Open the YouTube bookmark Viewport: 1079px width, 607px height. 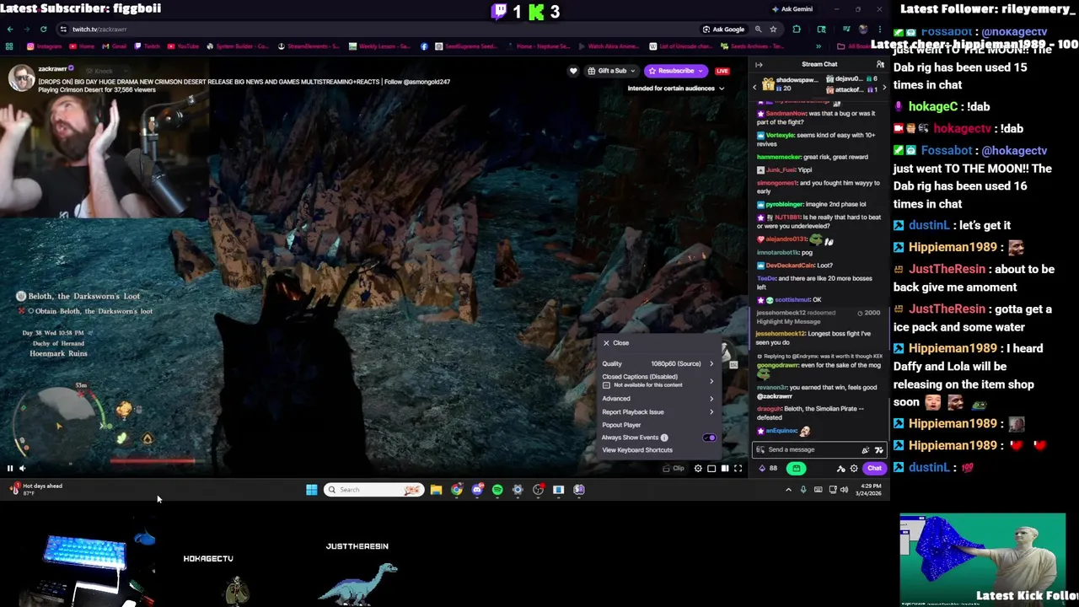coord(184,46)
